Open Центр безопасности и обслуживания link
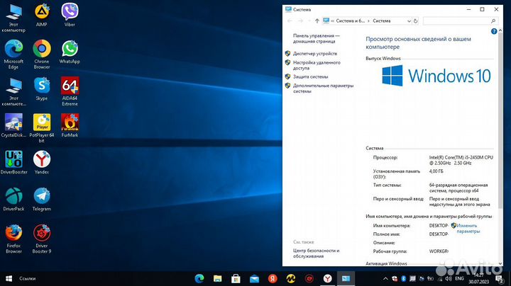This screenshot has height=286, width=511. pyautogui.click(x=316, y=253)
